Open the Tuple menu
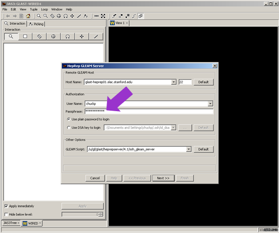The width and height of the screenshot is (279, 233). (33, 10)
